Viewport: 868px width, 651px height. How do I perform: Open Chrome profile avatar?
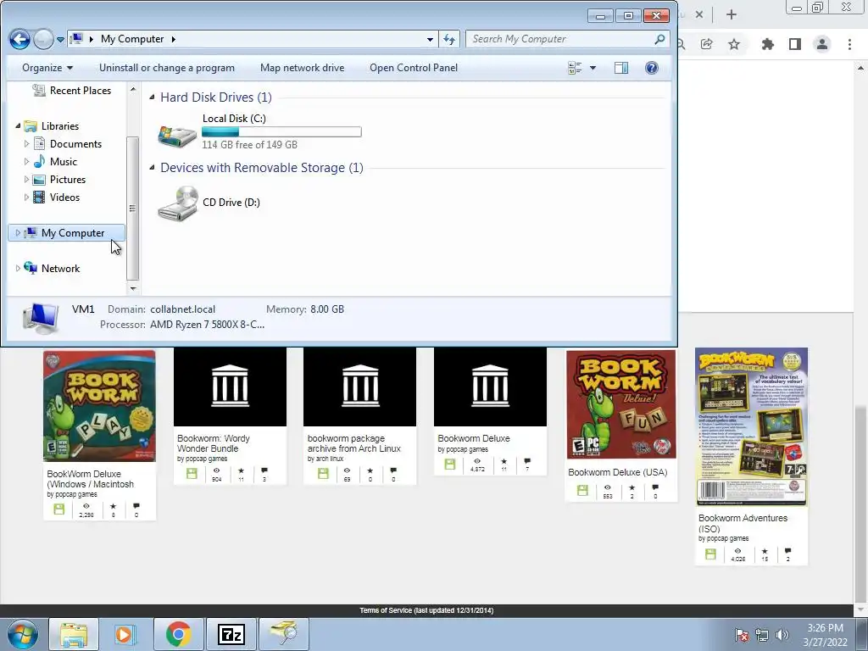822,44
